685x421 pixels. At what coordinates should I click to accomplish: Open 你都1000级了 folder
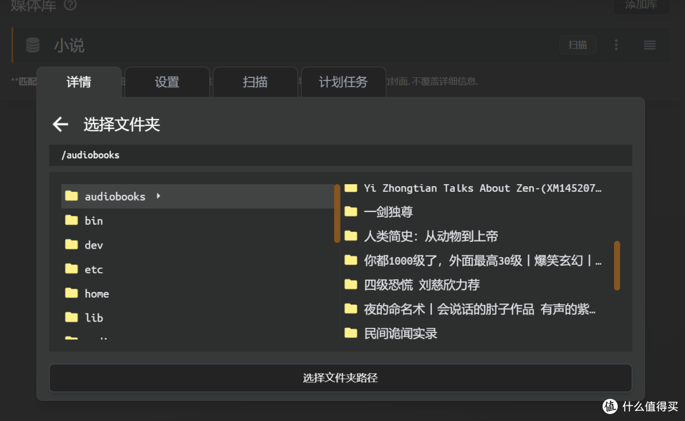pyautogui.click(x=482, y=261)
